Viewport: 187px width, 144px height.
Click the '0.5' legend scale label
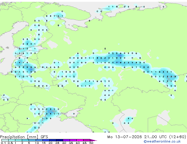(x=10, y=143)
